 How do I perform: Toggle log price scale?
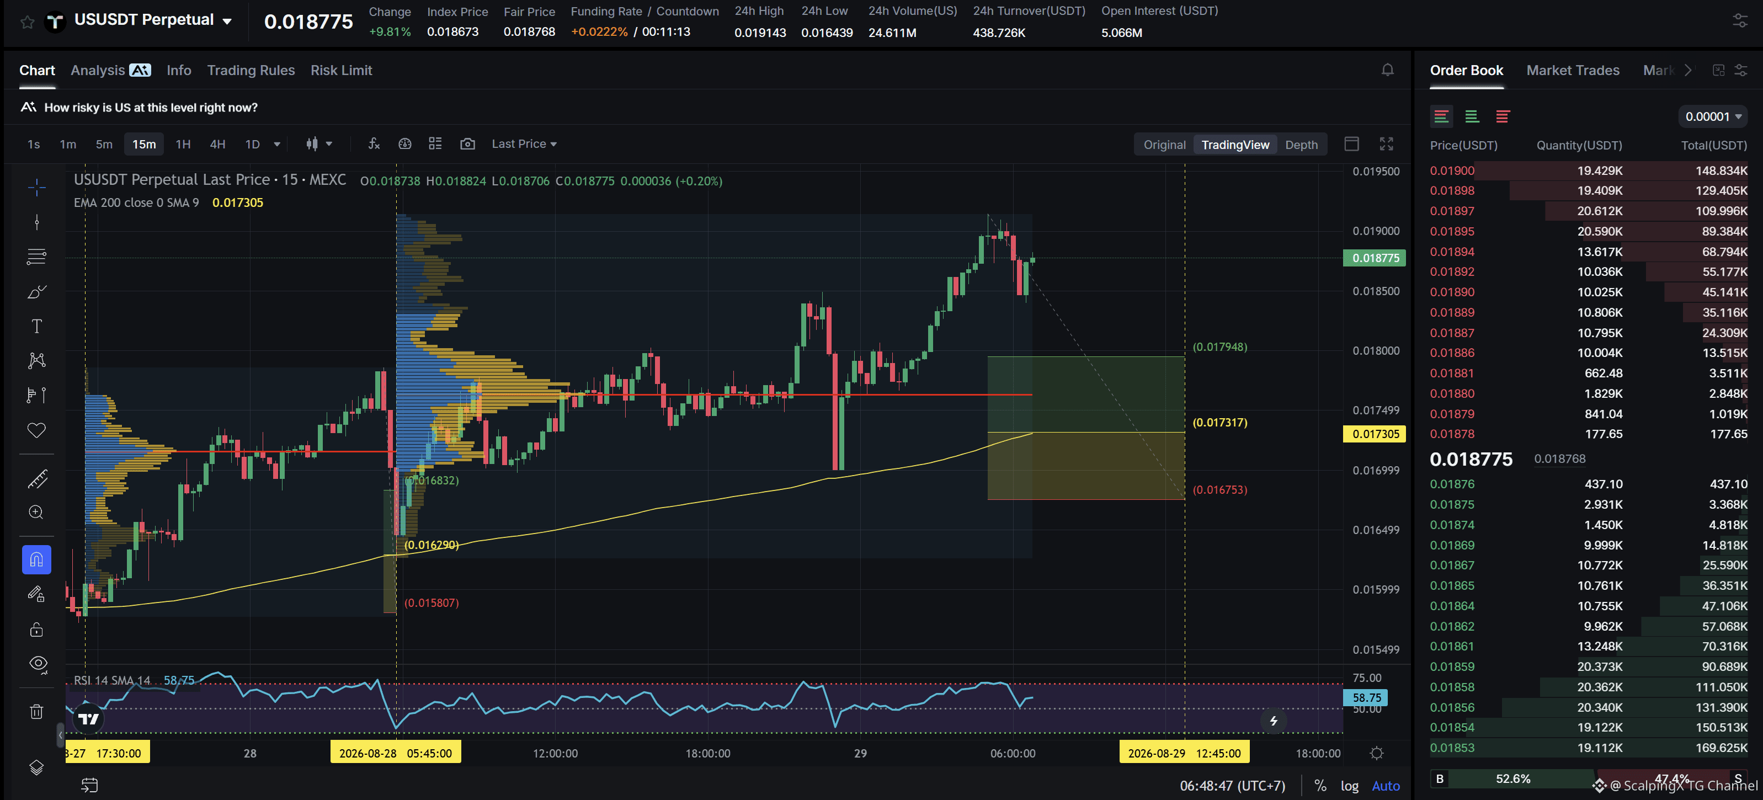[1350, 786]
